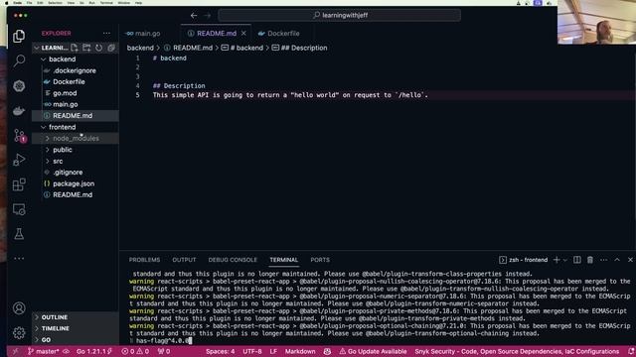Click Go Update Available status item

pyautogui.click(x=374, y=351)
